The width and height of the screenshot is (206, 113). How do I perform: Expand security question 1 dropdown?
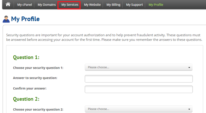[139, 67]
